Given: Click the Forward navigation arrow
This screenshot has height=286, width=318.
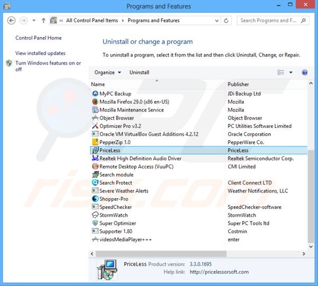Looking at the screenshot, I should coord(23,21).
